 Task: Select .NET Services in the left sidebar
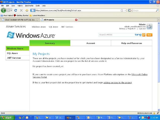(18, 58)
